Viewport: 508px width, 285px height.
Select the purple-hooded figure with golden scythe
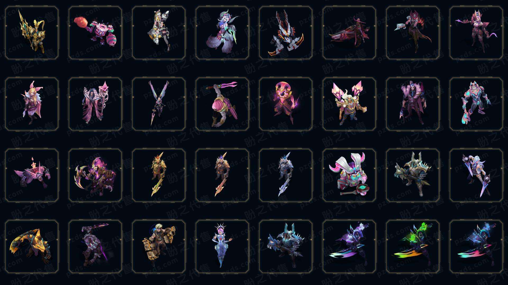(95, 175)
